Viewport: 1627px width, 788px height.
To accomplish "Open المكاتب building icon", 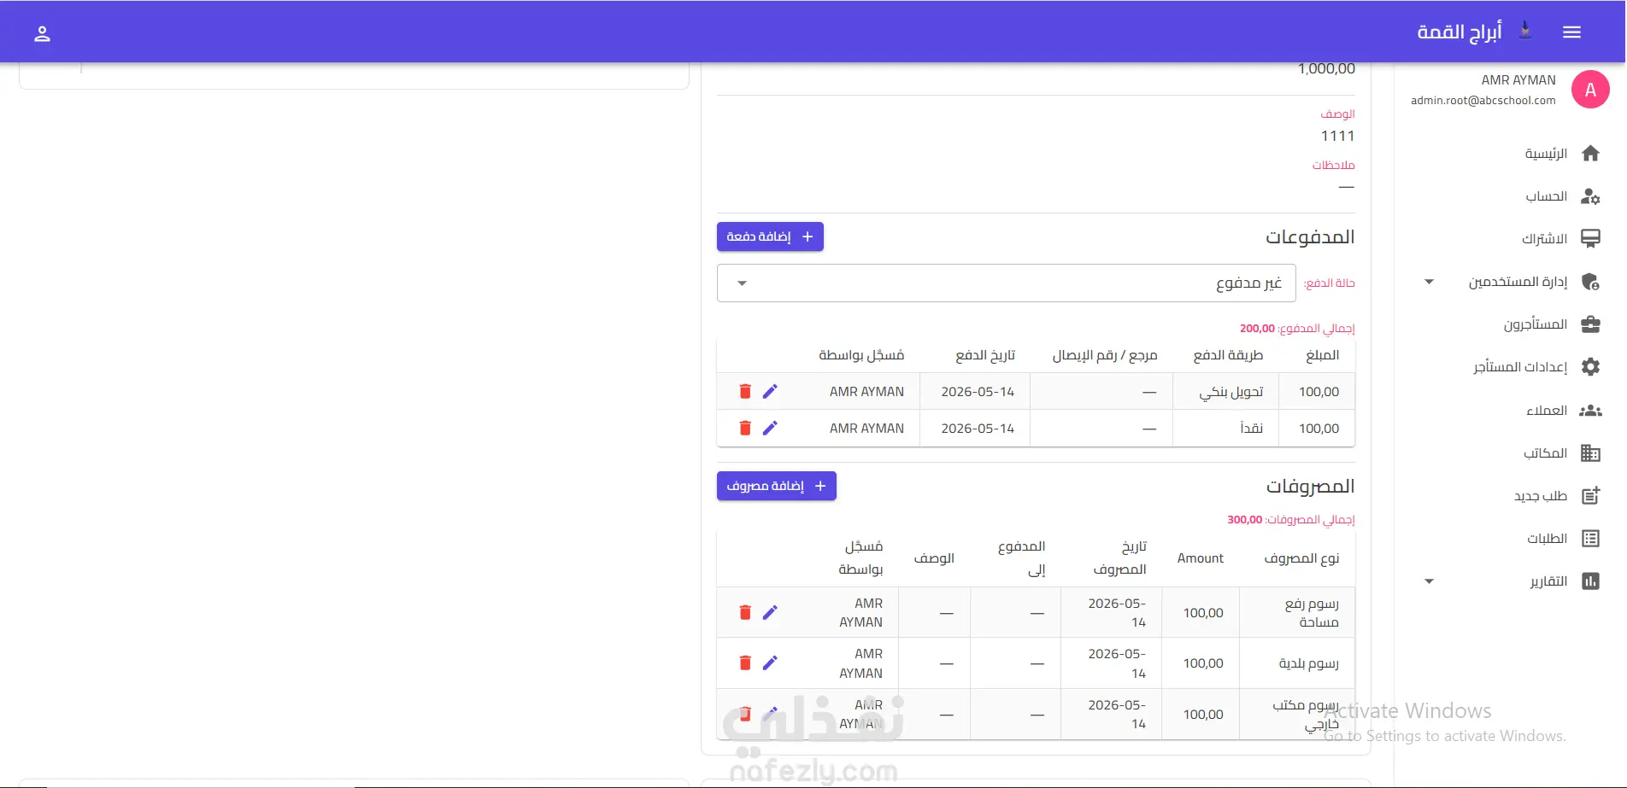I will click(x=1590, y=453).
